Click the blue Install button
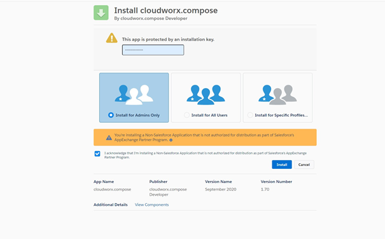This screenshot has width=385, height=239. tap(282, 164)
